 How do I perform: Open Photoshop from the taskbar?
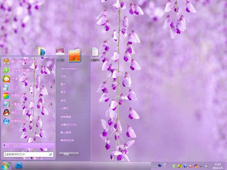pos(19,165)
